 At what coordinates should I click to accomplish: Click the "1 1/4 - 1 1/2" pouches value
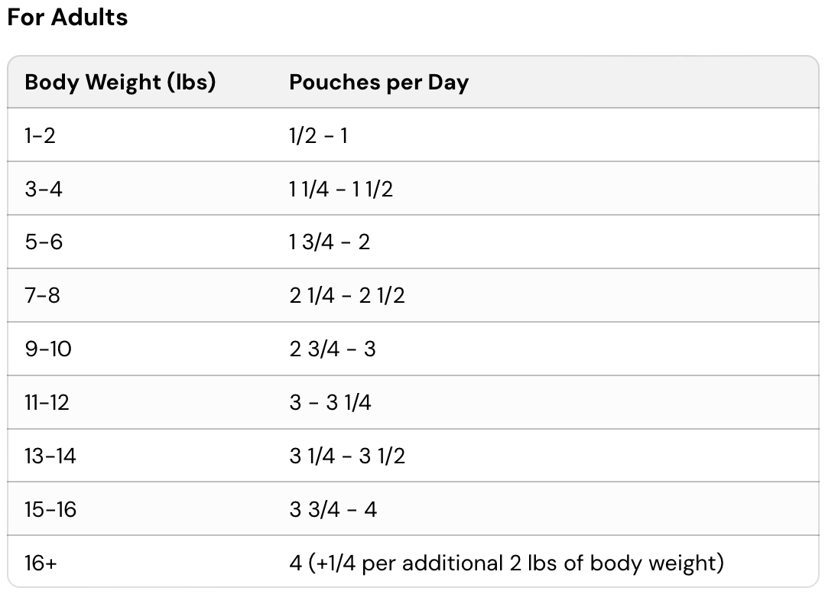click(341, 189)
